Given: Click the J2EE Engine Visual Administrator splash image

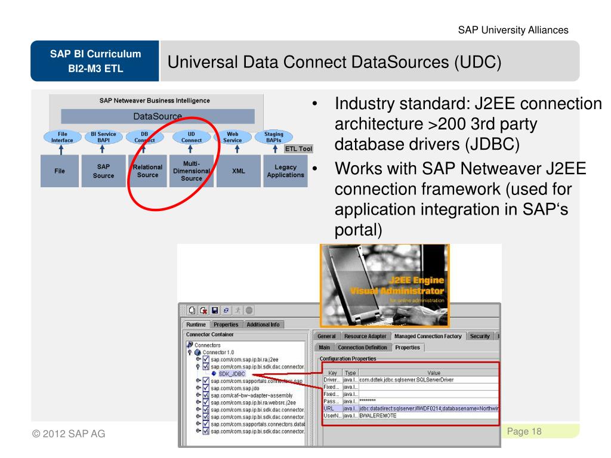Looking at the screenshot, I should 385,286.
